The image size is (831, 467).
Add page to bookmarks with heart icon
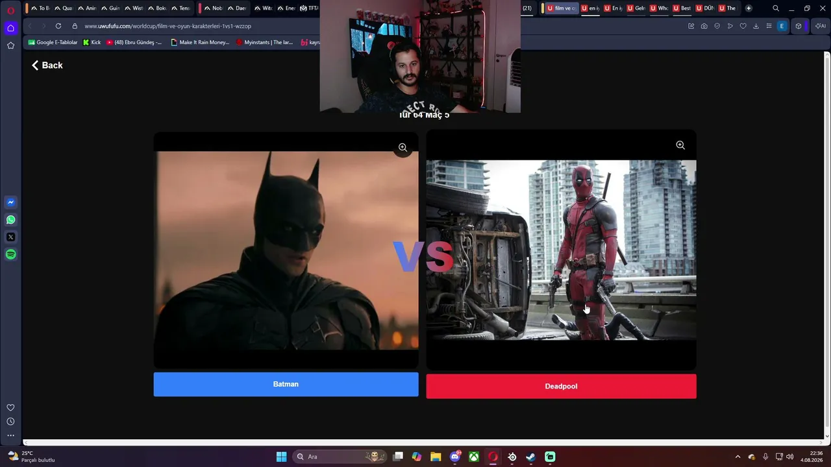(743, 26)
